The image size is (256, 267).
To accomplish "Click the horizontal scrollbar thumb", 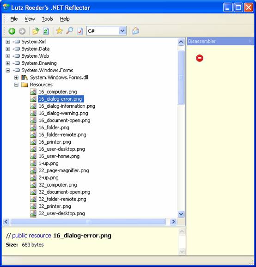I will (88, 222).
